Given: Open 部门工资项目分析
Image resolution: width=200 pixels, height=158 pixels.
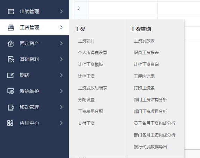Looking at the screenshot, I should coord(150,112).
